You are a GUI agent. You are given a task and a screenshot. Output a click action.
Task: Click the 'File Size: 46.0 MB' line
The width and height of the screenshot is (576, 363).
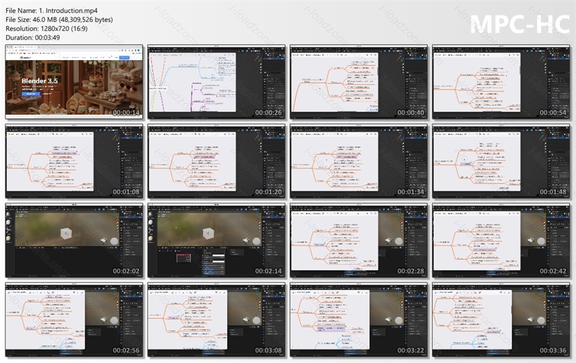(x=59, y=19)
